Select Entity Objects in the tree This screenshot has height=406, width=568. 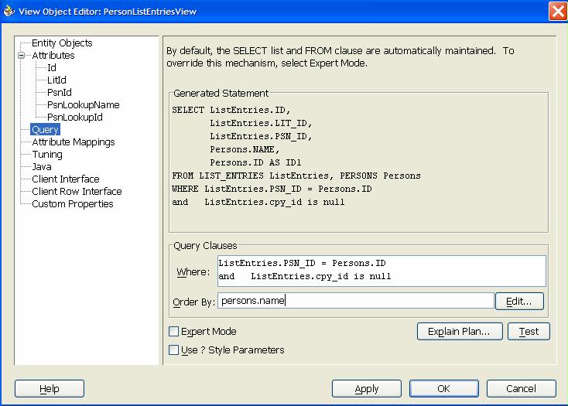62,43
